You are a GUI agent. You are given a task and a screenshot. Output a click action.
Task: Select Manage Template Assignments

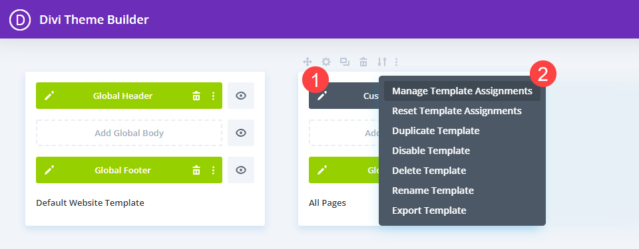pyautogui.click(x=462, y=91)
